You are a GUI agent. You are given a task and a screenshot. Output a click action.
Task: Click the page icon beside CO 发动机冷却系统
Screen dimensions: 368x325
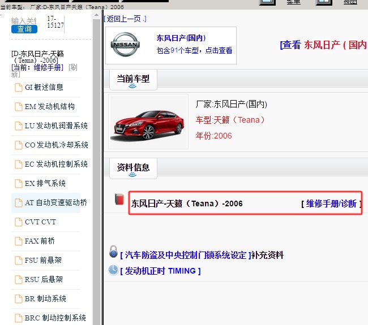tap(19, 145)
